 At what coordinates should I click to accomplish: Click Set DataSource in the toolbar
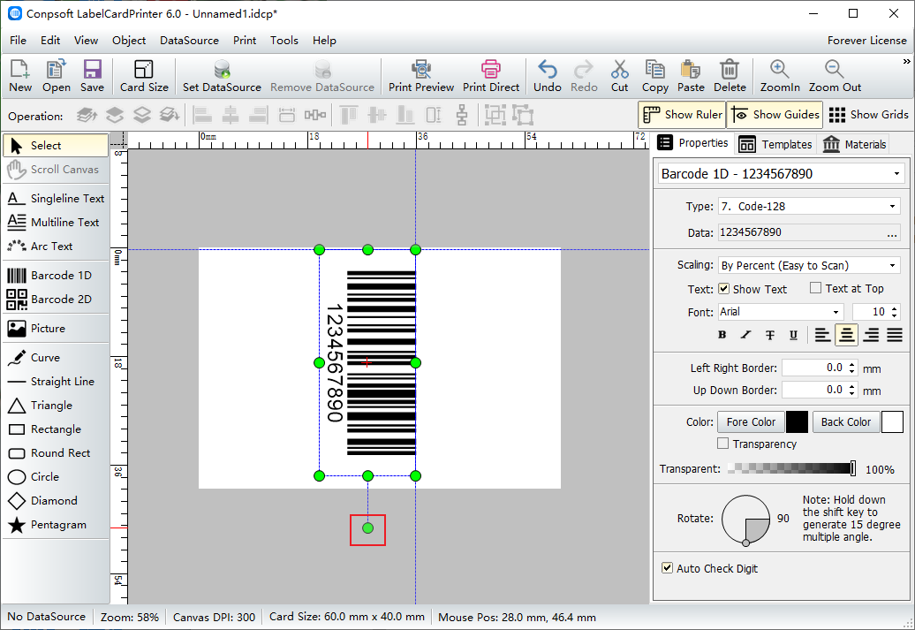pyautogui.click(x=222, y=76)
